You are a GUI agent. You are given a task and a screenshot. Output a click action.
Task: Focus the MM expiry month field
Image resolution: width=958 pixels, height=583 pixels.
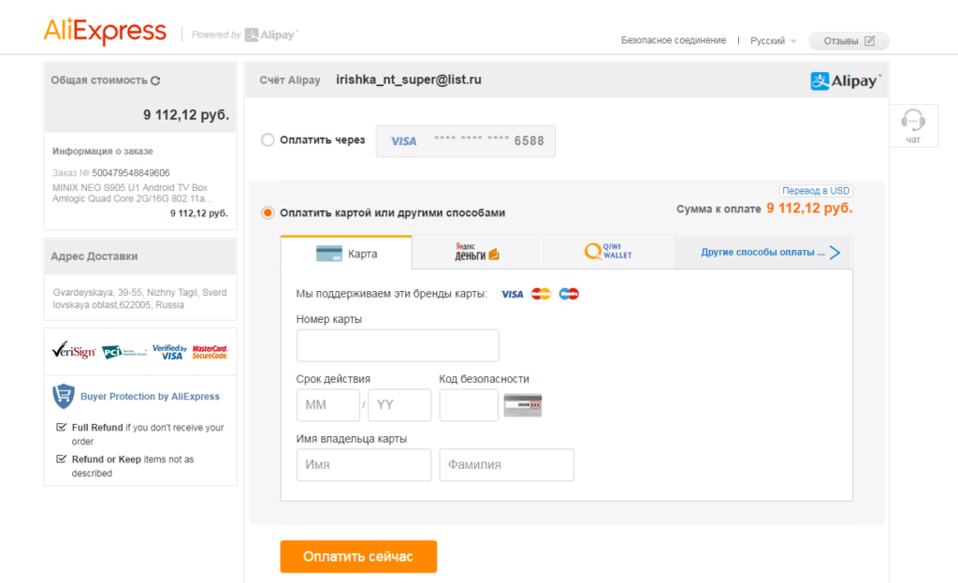click(x=328, y=405)
